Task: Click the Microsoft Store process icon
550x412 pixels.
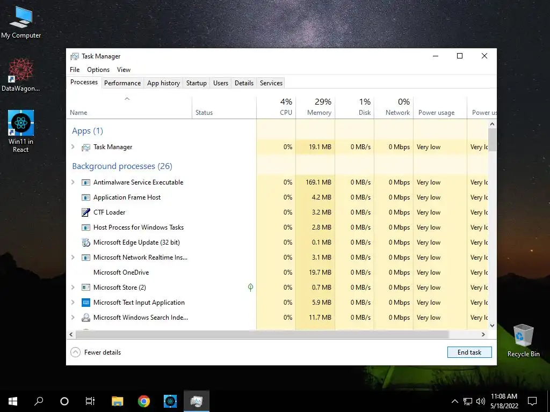Action: coord(85,288)
